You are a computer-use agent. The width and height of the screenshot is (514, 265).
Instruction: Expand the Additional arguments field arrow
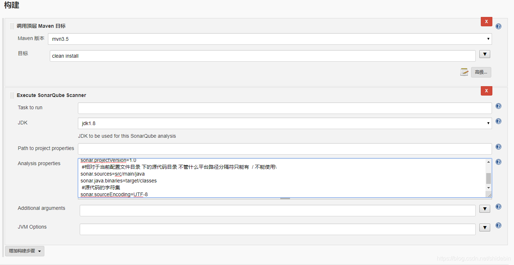pos(484,209)
